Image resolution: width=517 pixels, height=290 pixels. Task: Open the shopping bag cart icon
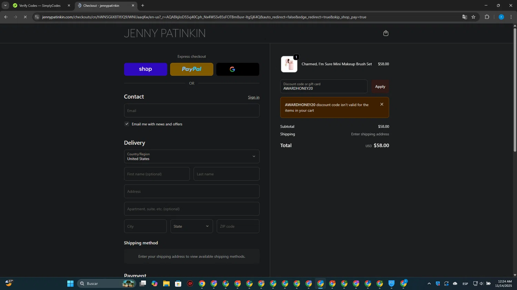pos(386,33)
